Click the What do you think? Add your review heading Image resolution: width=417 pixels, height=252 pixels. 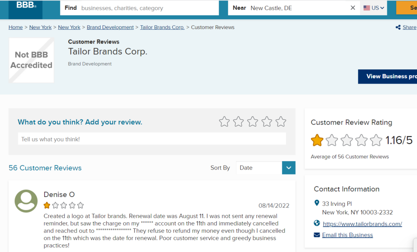[80, 122]
